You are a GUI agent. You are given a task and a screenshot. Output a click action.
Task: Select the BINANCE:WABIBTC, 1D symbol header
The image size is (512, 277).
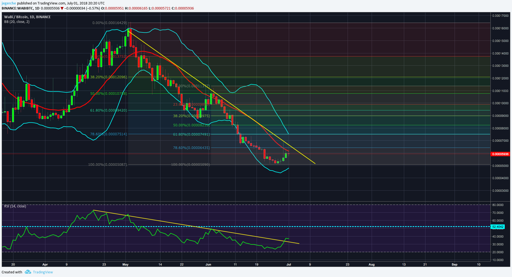tap(20, 8)
